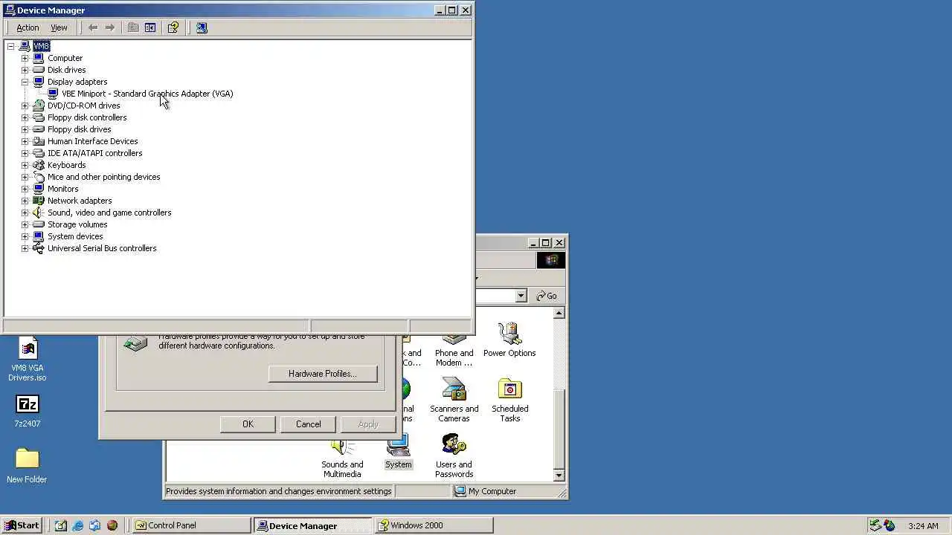Switch to Control Panel taskbar button
952x535 pixels.
(x=192, y=525)
